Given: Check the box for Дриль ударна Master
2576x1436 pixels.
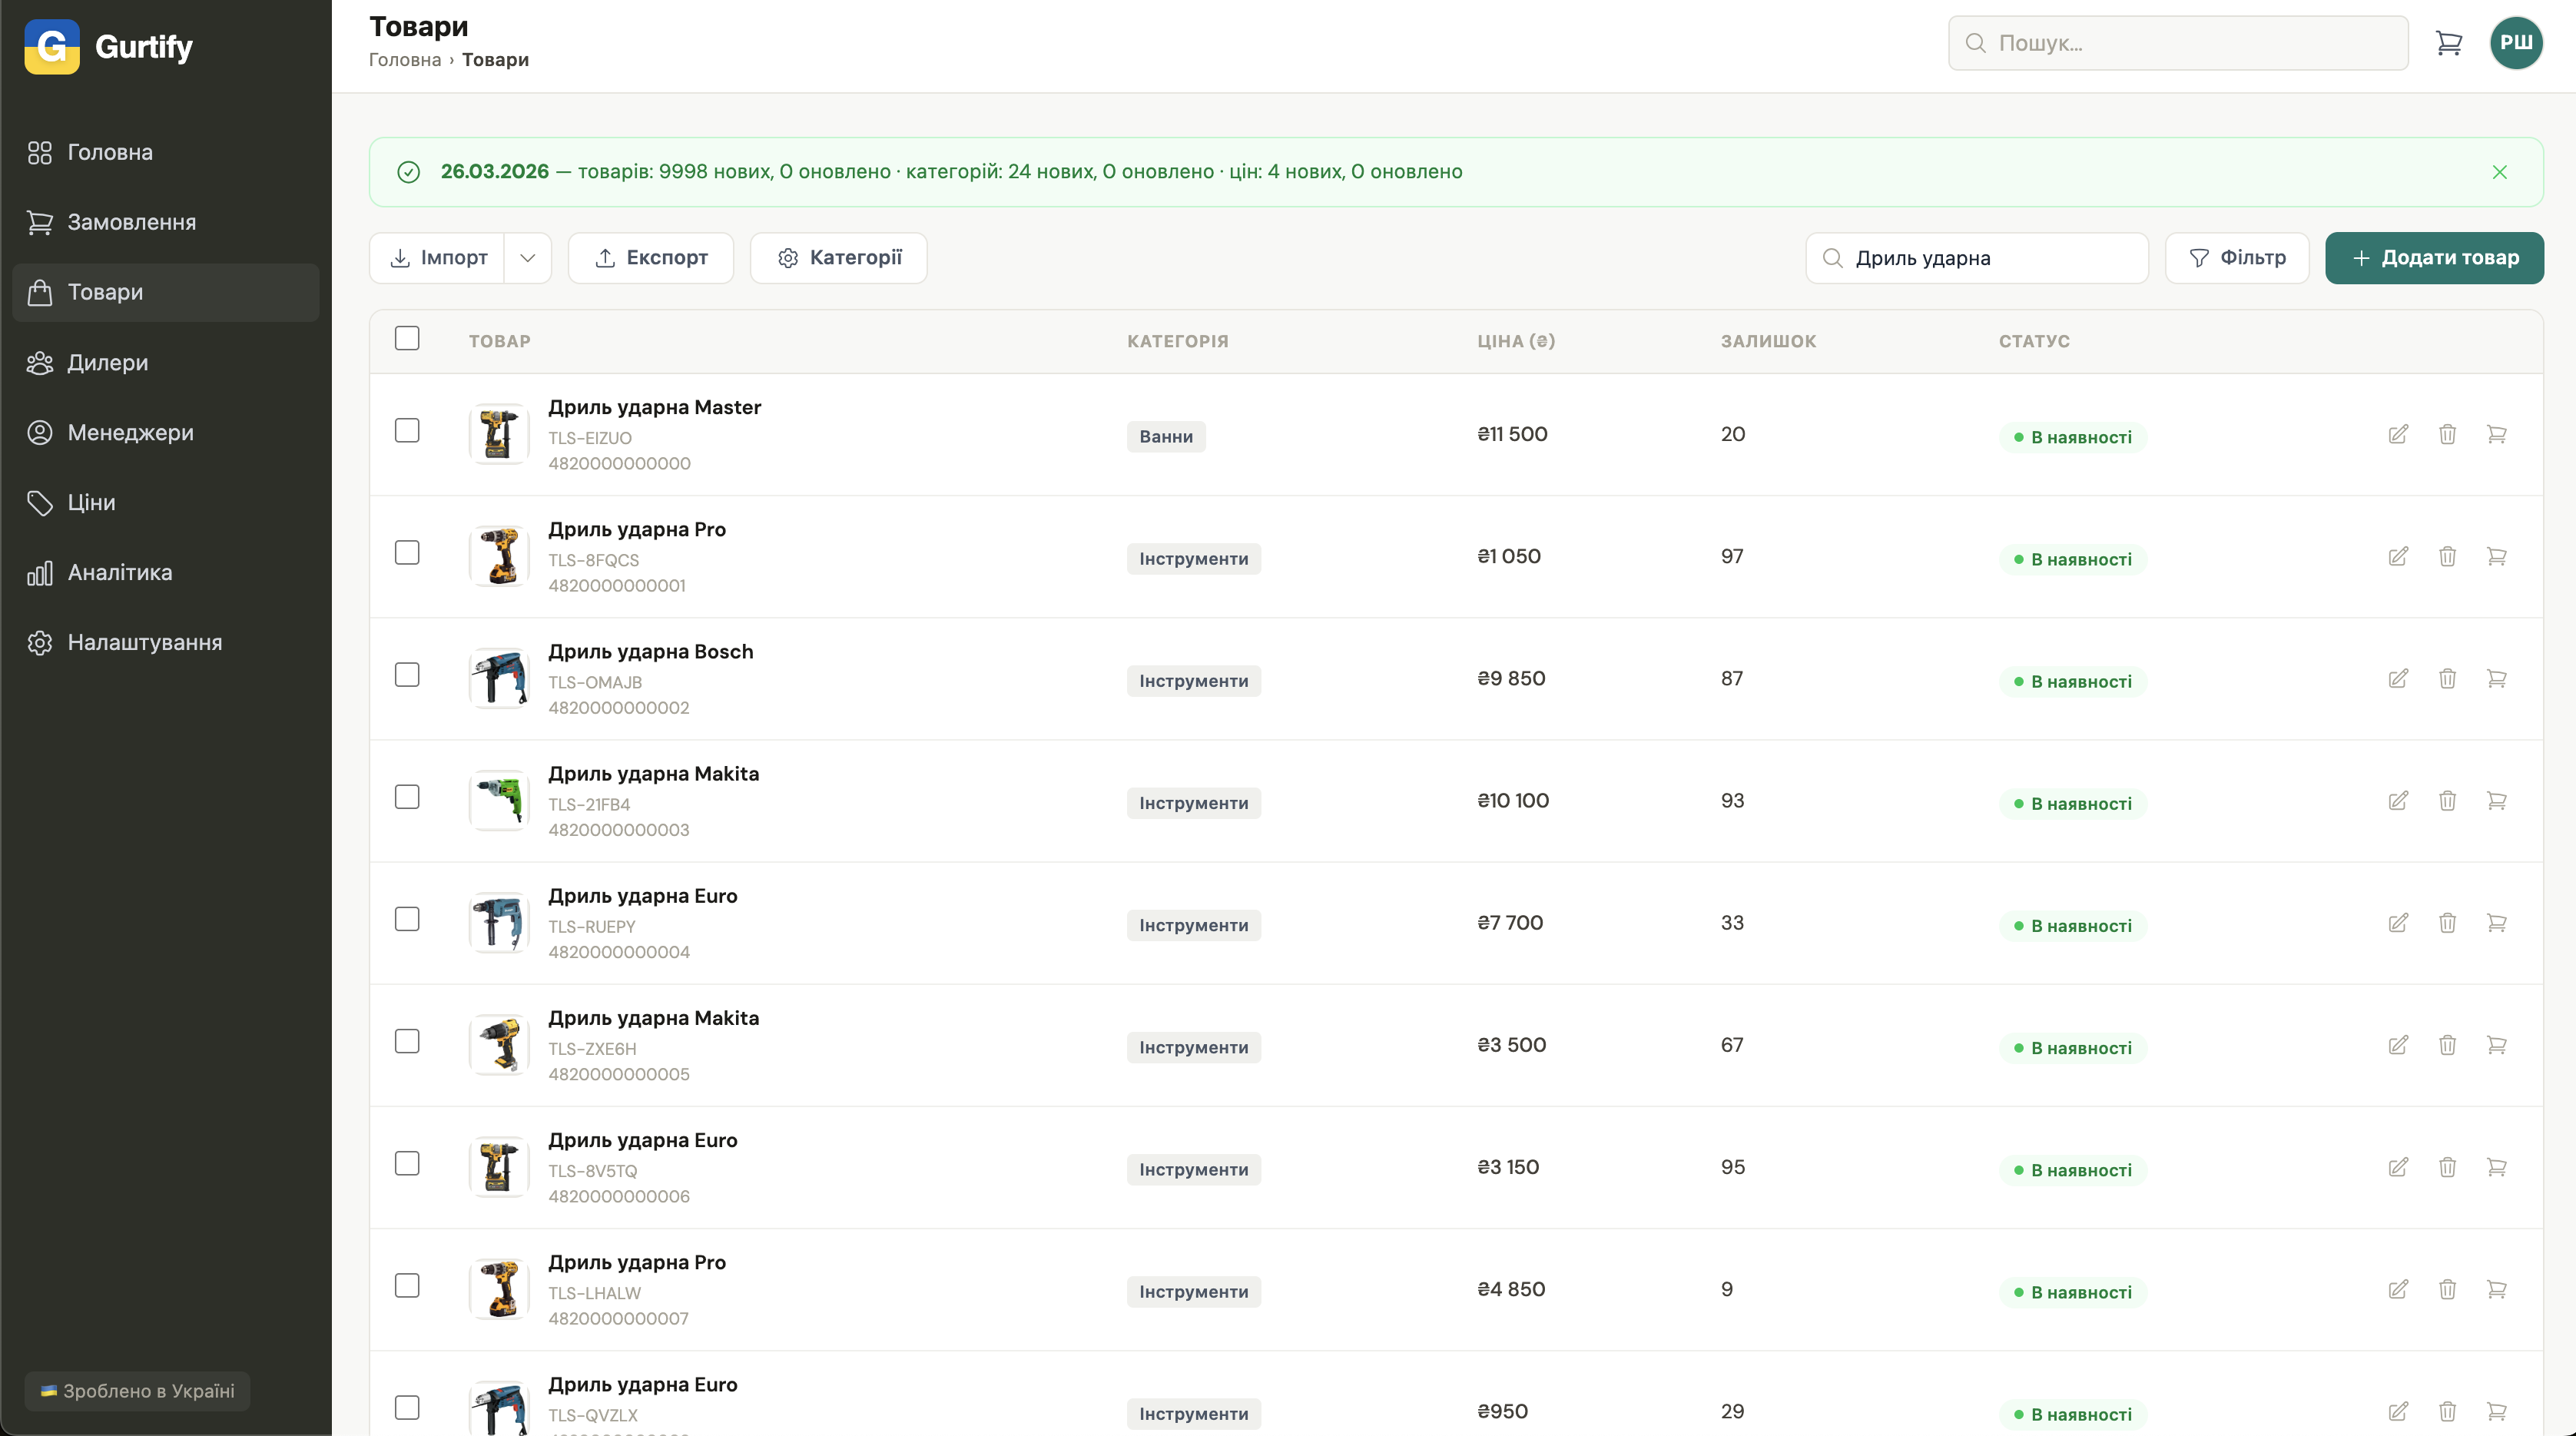Looking at the screenshot, I should [x=407, y=431].
